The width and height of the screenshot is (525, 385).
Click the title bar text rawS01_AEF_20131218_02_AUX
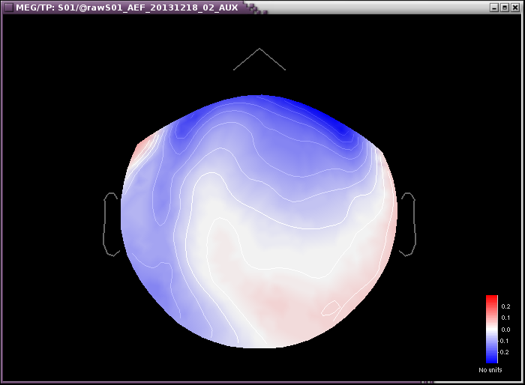(146, 7)
